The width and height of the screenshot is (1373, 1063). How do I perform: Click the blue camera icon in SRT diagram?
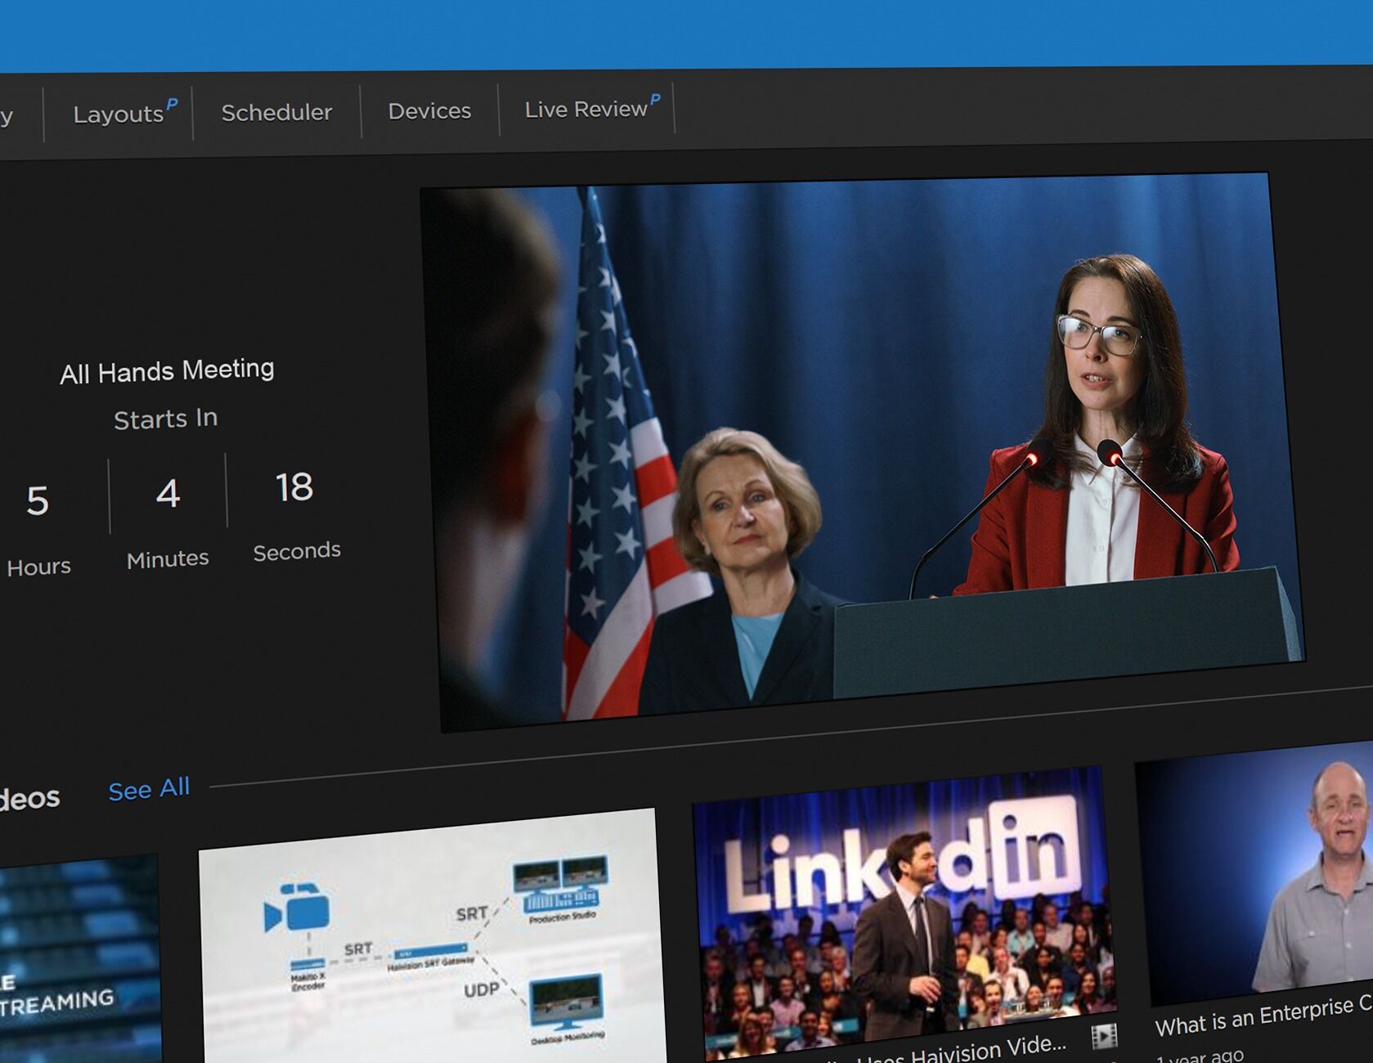tap(297, 907)
